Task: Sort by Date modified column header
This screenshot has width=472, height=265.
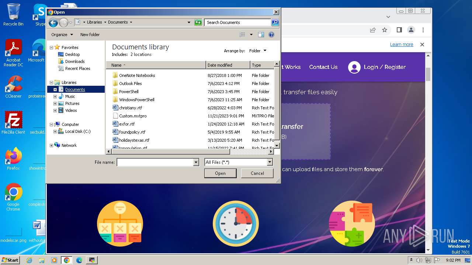Action: [x=228, y=65]
